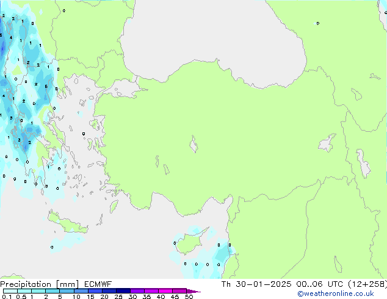
Task: Click the 25–30 mm navy legend swatch
Action: [123, 291]
